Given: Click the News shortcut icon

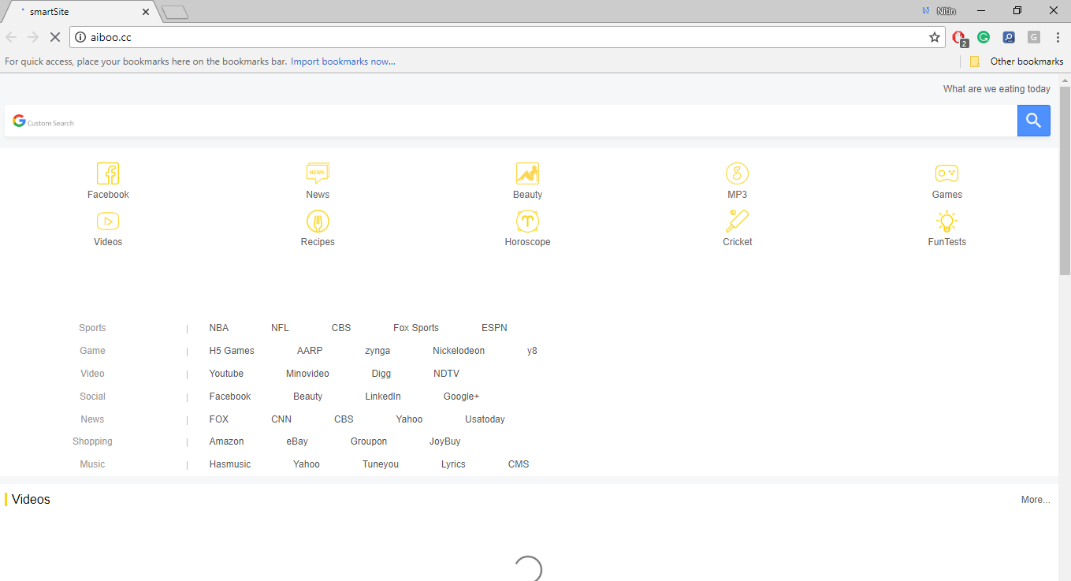Looking at the screenshot, I should (318, 173).
